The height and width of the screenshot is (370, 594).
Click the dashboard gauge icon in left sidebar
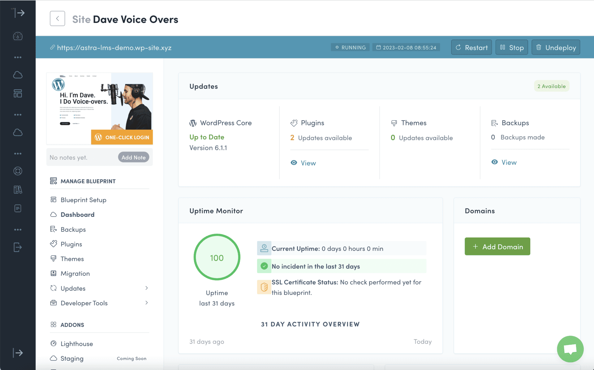[x=18, y=36]
